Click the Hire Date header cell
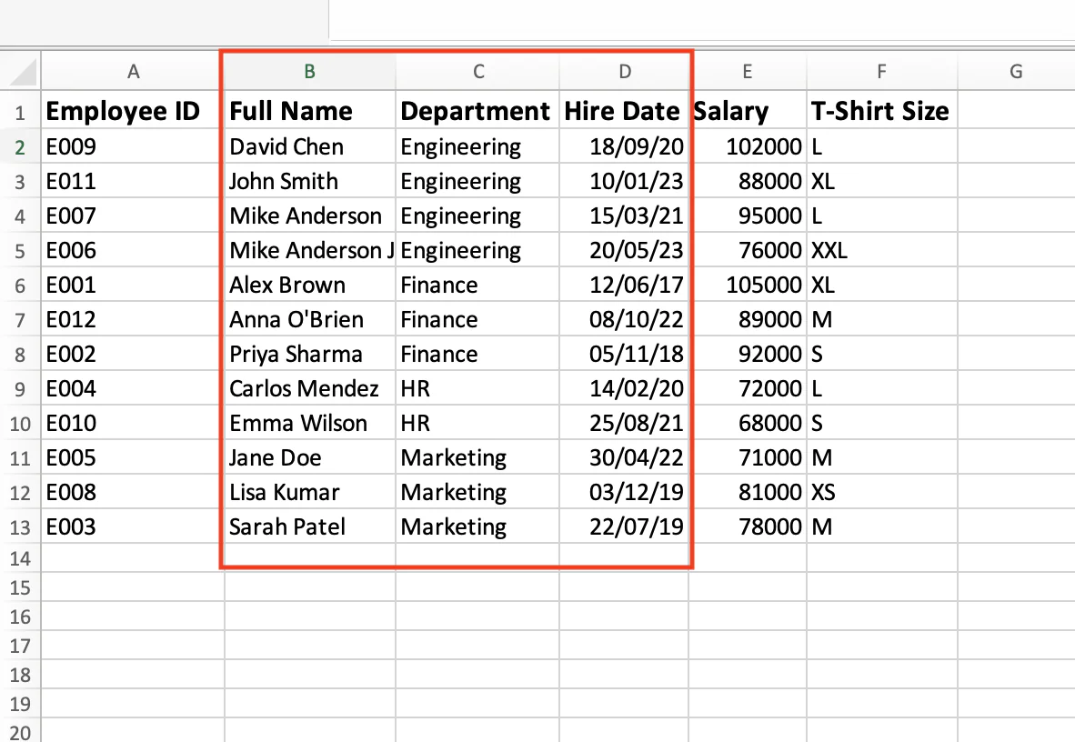The width and height of the screenshot is (1075, 742). click(x=625, y=111)
